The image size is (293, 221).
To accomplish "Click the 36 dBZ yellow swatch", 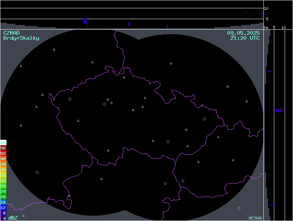I will (3, 175).
